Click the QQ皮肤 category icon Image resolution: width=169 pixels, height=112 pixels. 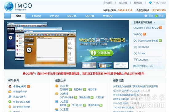pyautogui.click(x=57, y=86)
